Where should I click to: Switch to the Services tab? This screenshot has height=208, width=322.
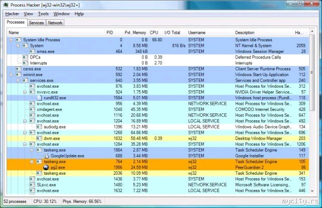[x=36, y=23]
